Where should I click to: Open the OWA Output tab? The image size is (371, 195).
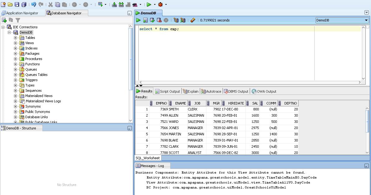[264, 91]
